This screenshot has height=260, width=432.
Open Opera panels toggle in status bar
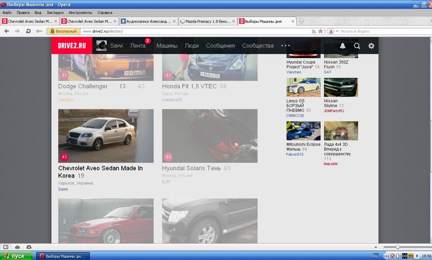point(5,247)
